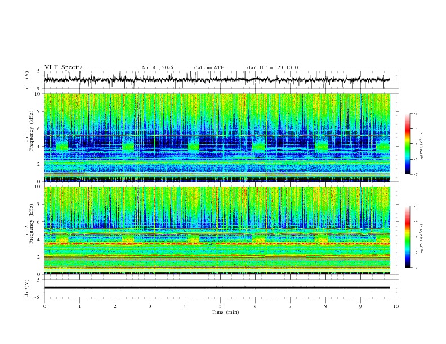The height and width of the screenshot is (344, 446).
Task: Click time axis tick label "5"
Action: [220, 306]
